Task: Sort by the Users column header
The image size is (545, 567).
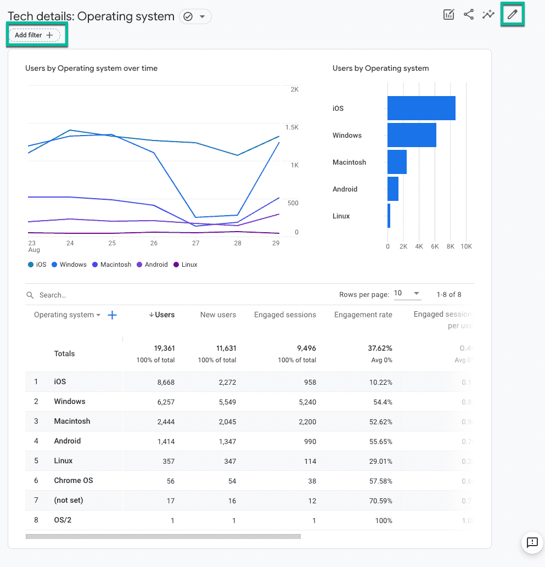Action: [x=162, y=315]
